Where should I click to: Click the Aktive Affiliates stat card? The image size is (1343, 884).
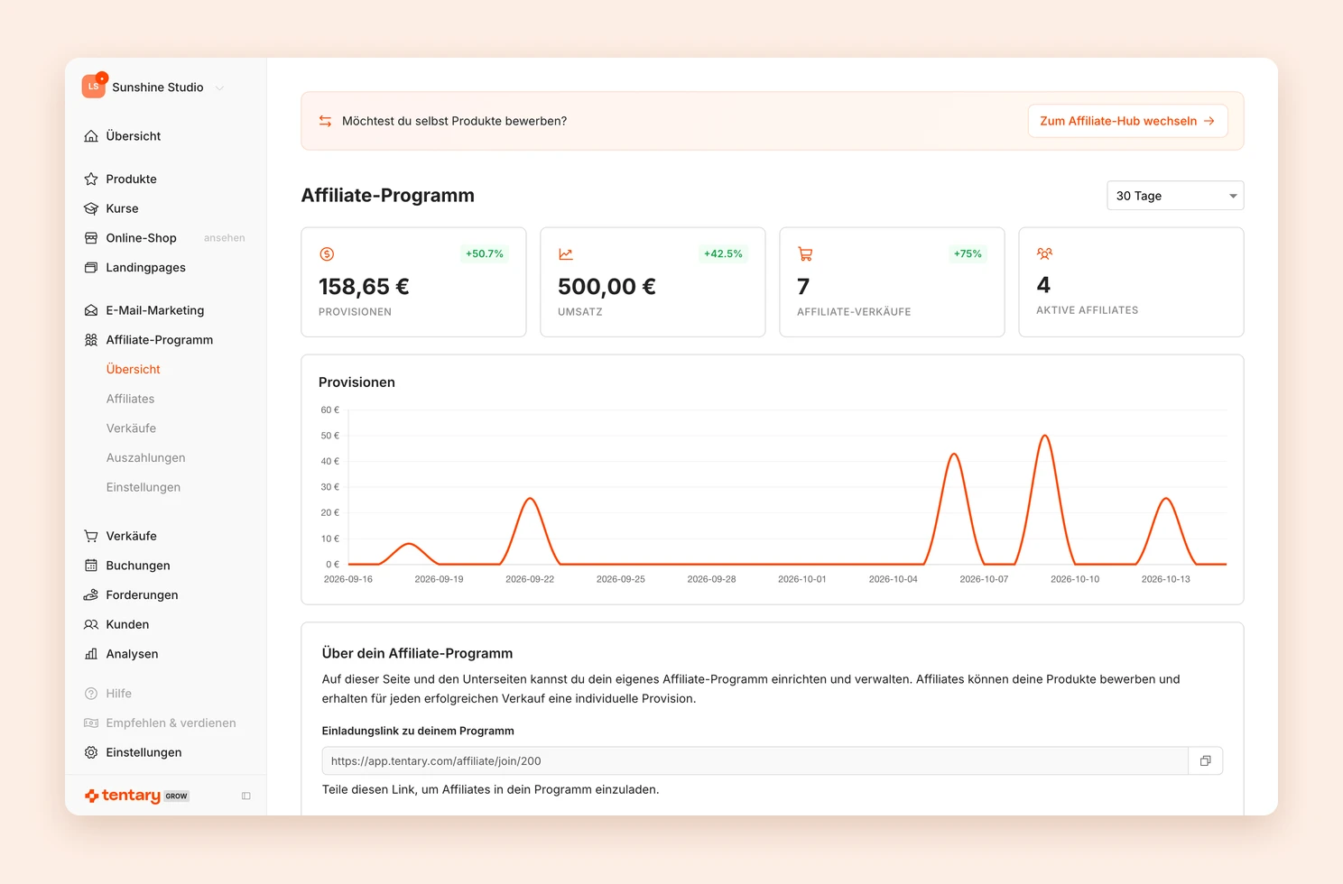click(1131, 282)
